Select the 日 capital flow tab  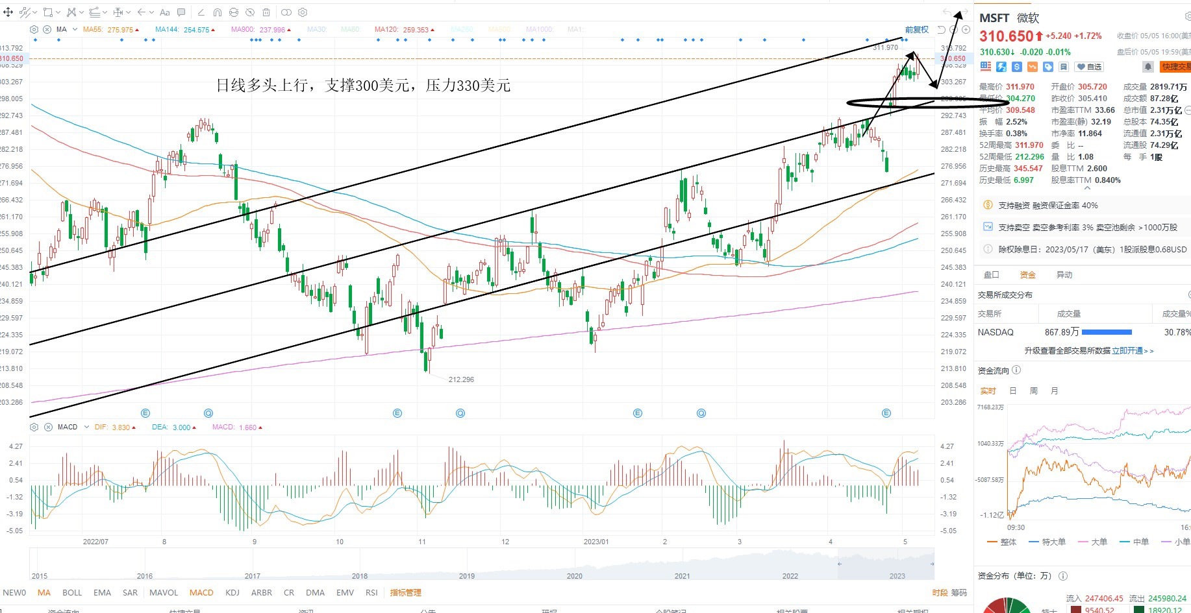point(1012,391)
